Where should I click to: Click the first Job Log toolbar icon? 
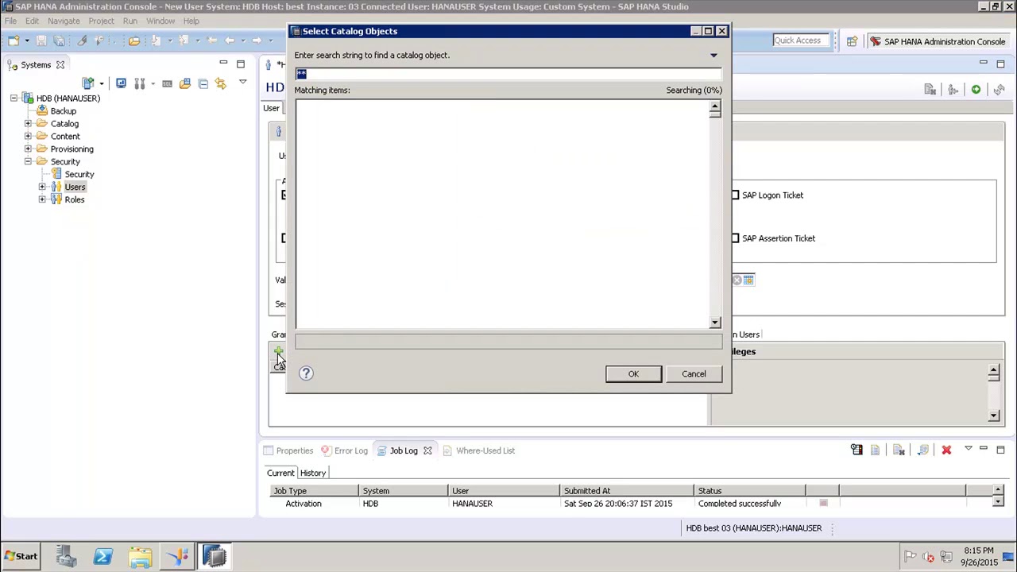(x=857, y=450)
